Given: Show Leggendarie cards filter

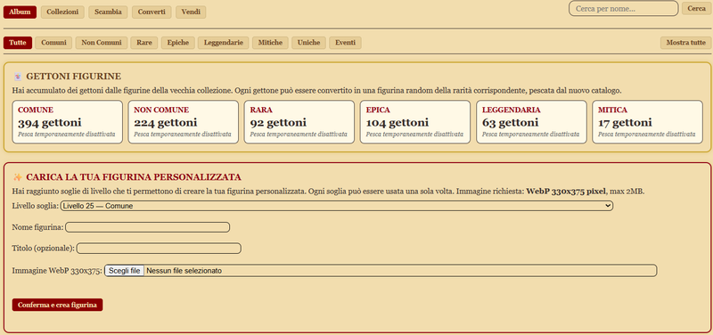Looking at the screenshot, I should click(224, 43).
